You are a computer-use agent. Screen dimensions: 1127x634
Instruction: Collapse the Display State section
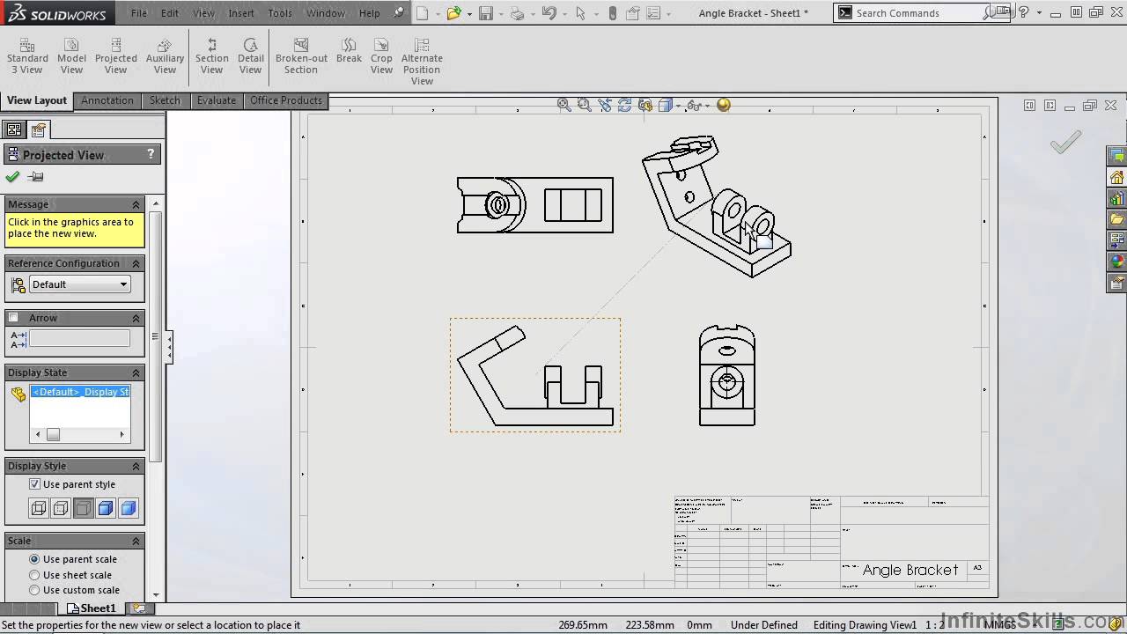click(x=136, y=372)
